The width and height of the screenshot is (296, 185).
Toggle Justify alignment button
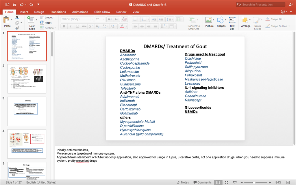pyautogui.click(x=155, y=26)
